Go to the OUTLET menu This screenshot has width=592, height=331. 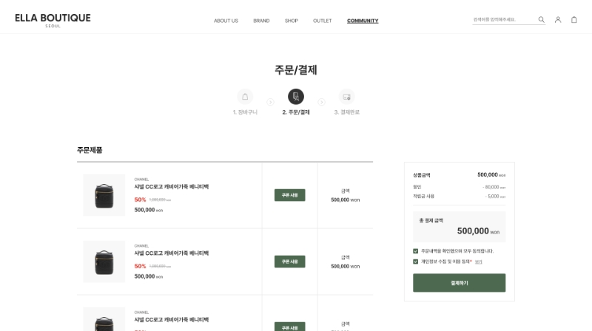[322, 21]
